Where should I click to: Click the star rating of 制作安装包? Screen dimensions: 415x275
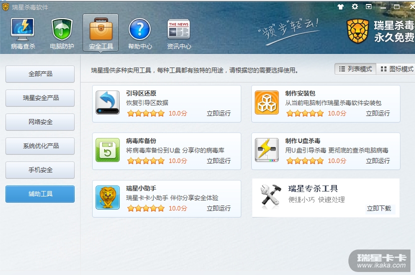click(305, 113)
